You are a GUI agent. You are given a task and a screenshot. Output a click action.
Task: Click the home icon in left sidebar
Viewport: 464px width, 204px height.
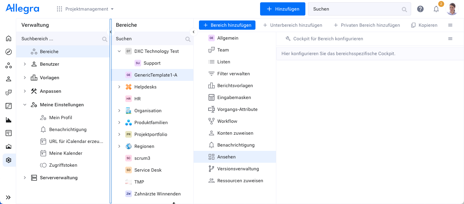(x=9, y=38)
